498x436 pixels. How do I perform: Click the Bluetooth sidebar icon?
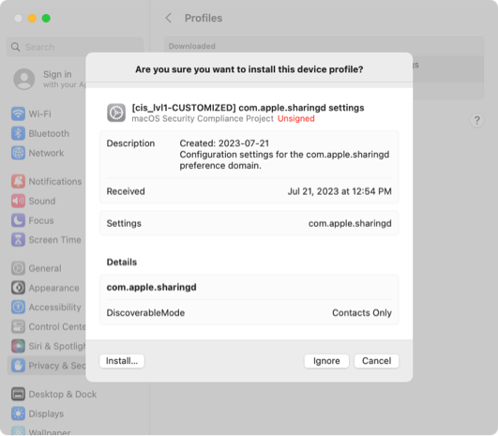click(18, 133)
